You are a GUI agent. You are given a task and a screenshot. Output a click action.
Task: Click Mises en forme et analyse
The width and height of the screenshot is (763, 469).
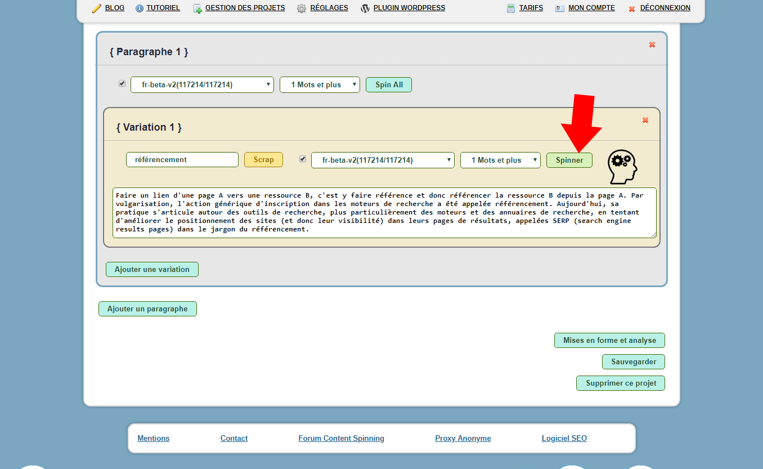(609, 340)
